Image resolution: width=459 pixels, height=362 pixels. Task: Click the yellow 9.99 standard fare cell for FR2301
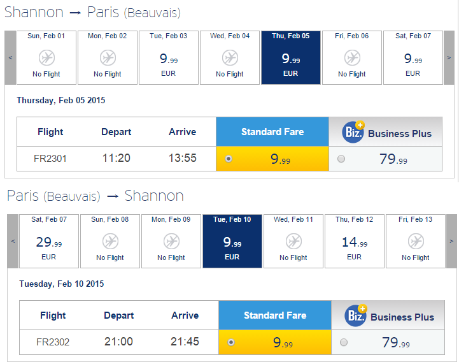point(272,159)
